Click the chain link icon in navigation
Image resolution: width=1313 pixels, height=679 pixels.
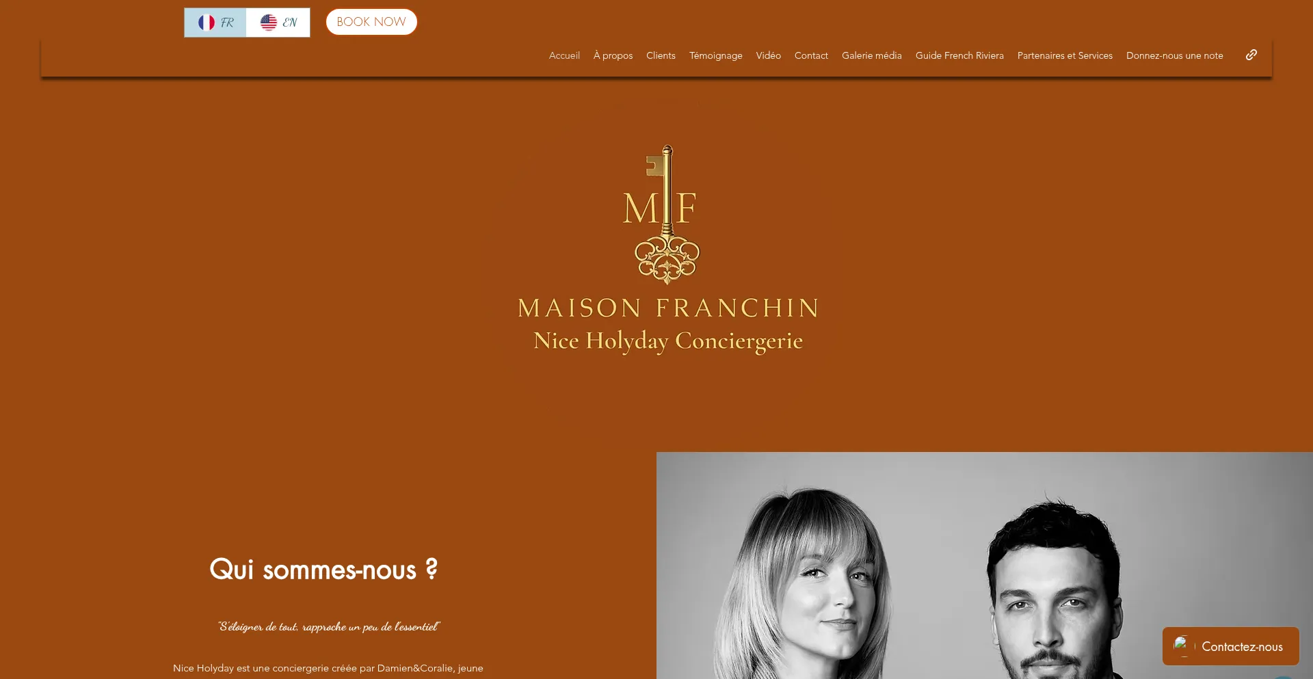(x=1251, y=55)
